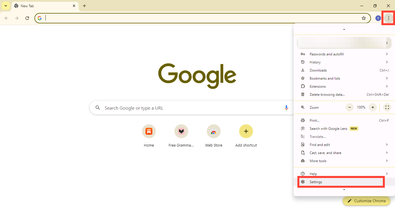Click the Customize Chrome button
This screenshot has height=210, width=395.
(366, 201)
